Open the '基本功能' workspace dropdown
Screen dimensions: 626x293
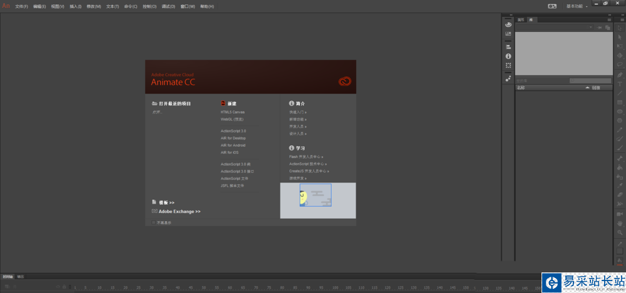(577, 6)
